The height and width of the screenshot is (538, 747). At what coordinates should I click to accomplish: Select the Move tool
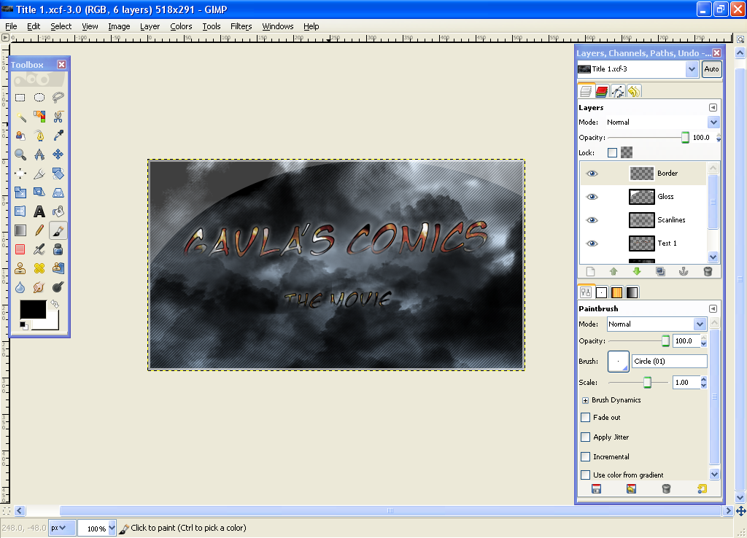[58, 154]
